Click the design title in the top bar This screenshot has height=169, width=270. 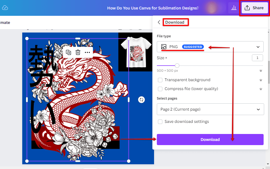pyautogui.click(x=153, y=8)
